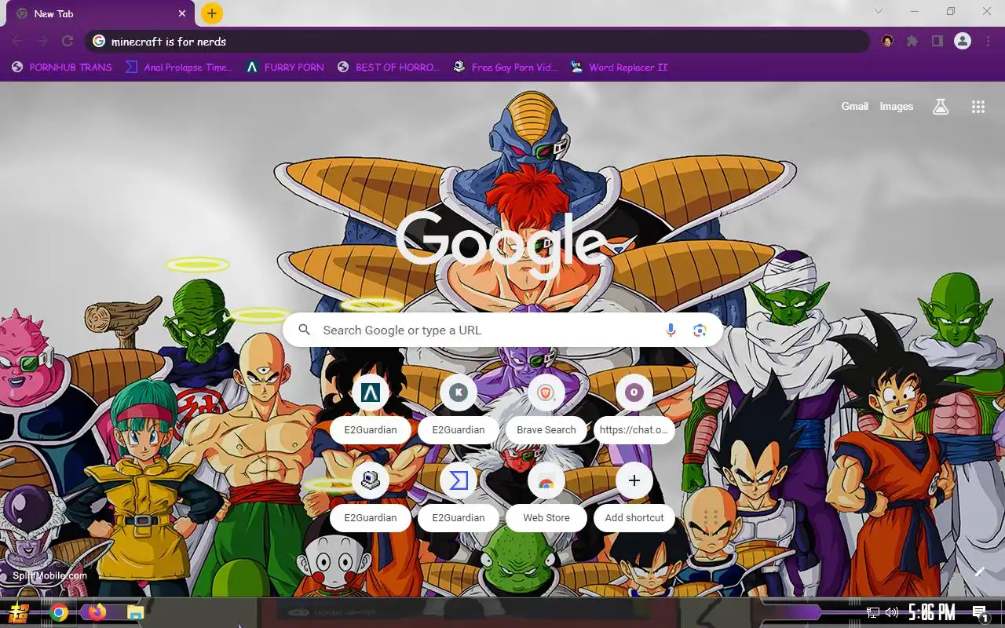Open the 'Word Replacer II' bookmark

(619, 68)
